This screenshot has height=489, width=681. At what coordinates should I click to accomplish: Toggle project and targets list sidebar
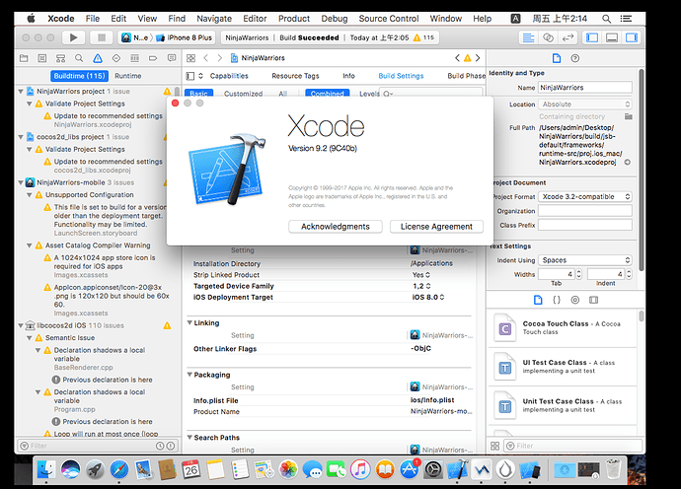coord(190,76)
